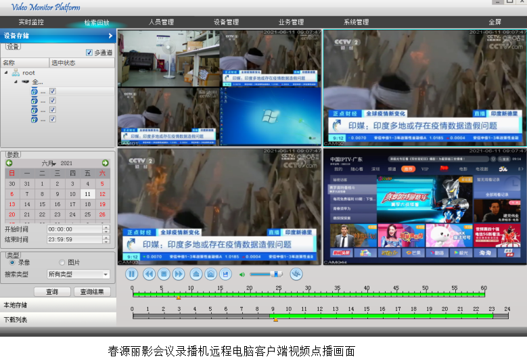Click the 查询 button
The height and width of the screenshot is (359, 527).
(52, 292)
